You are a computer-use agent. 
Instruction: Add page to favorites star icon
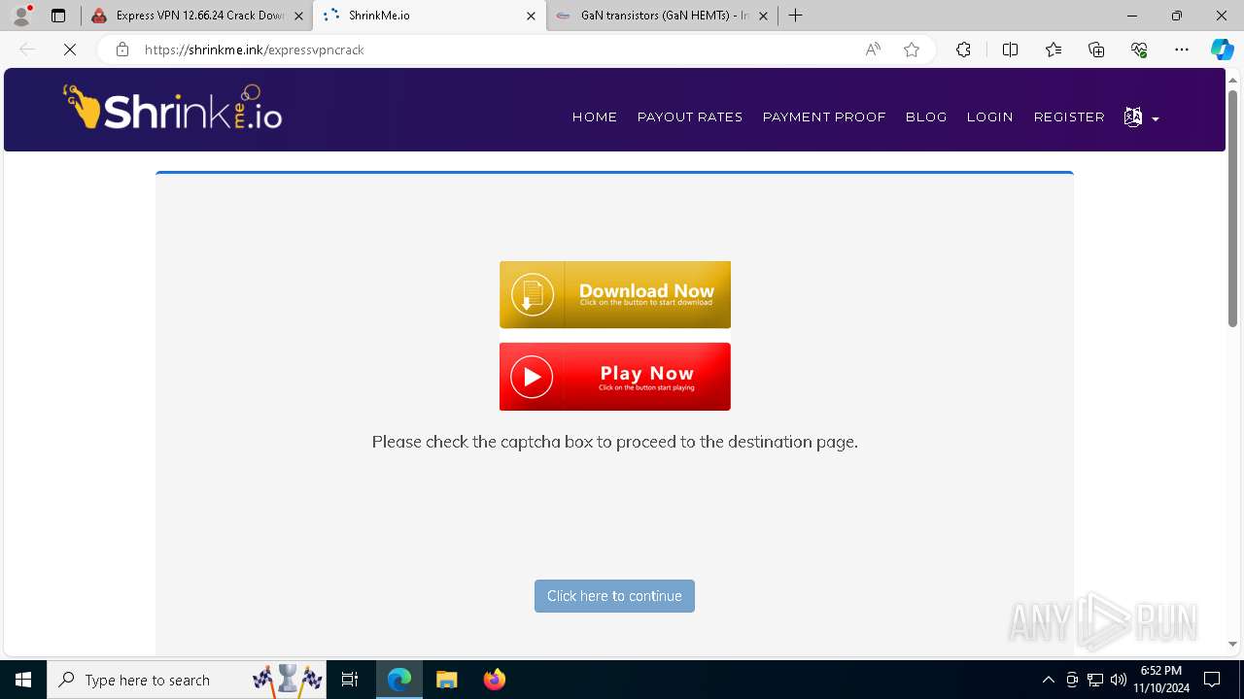[x=912, y=50]
